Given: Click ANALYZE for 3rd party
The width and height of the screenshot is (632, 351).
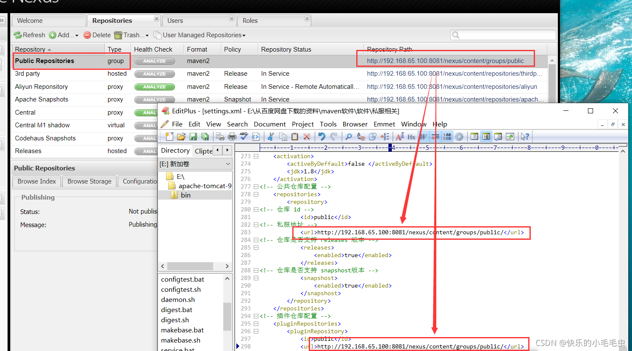Looking at the screenshot, I should click(x=155, y=74).
